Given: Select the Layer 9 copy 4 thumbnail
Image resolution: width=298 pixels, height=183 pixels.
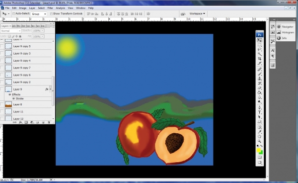Looking at the screenshot, I should coord(8,61).
